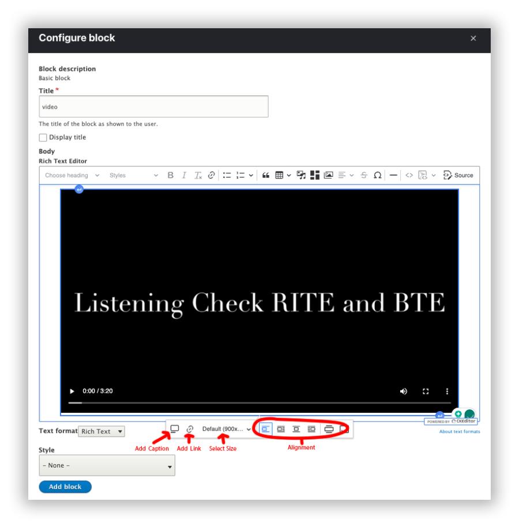
Task: Open the insert table dropdown arrow
Action: [289, 176]
